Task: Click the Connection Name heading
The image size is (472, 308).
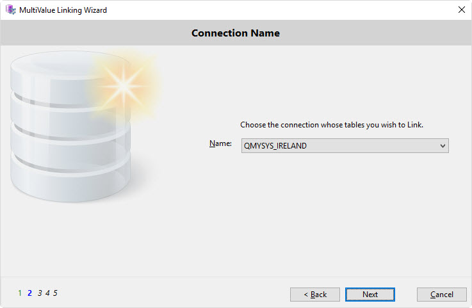Action: pyautogui.click(x=236, y=33)
